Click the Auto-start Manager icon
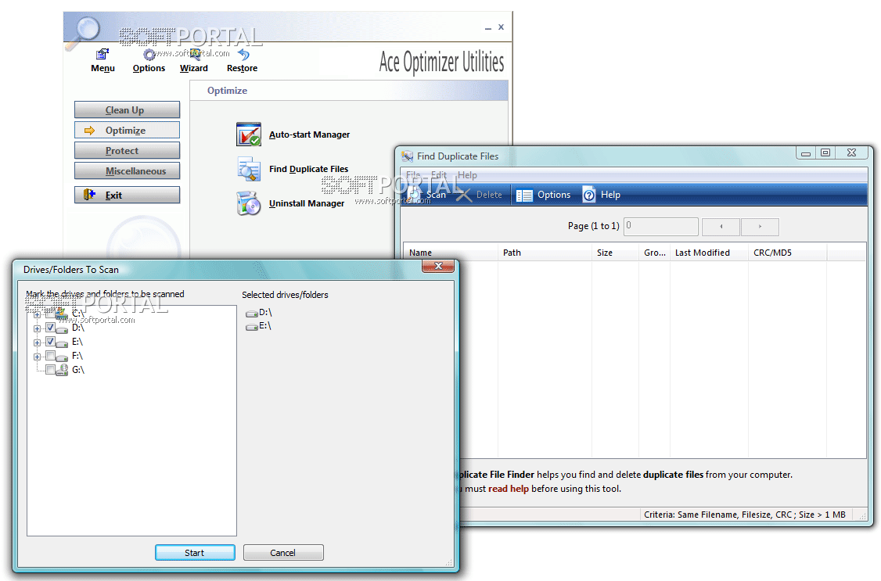 [x=248, y=134]
